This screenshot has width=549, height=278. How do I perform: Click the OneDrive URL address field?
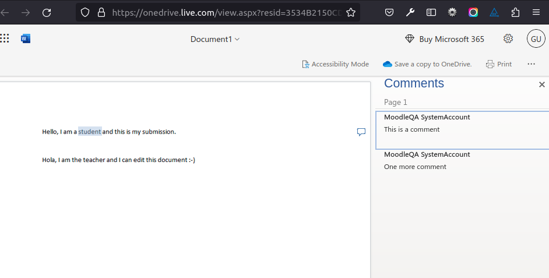[x=226, y=13]
